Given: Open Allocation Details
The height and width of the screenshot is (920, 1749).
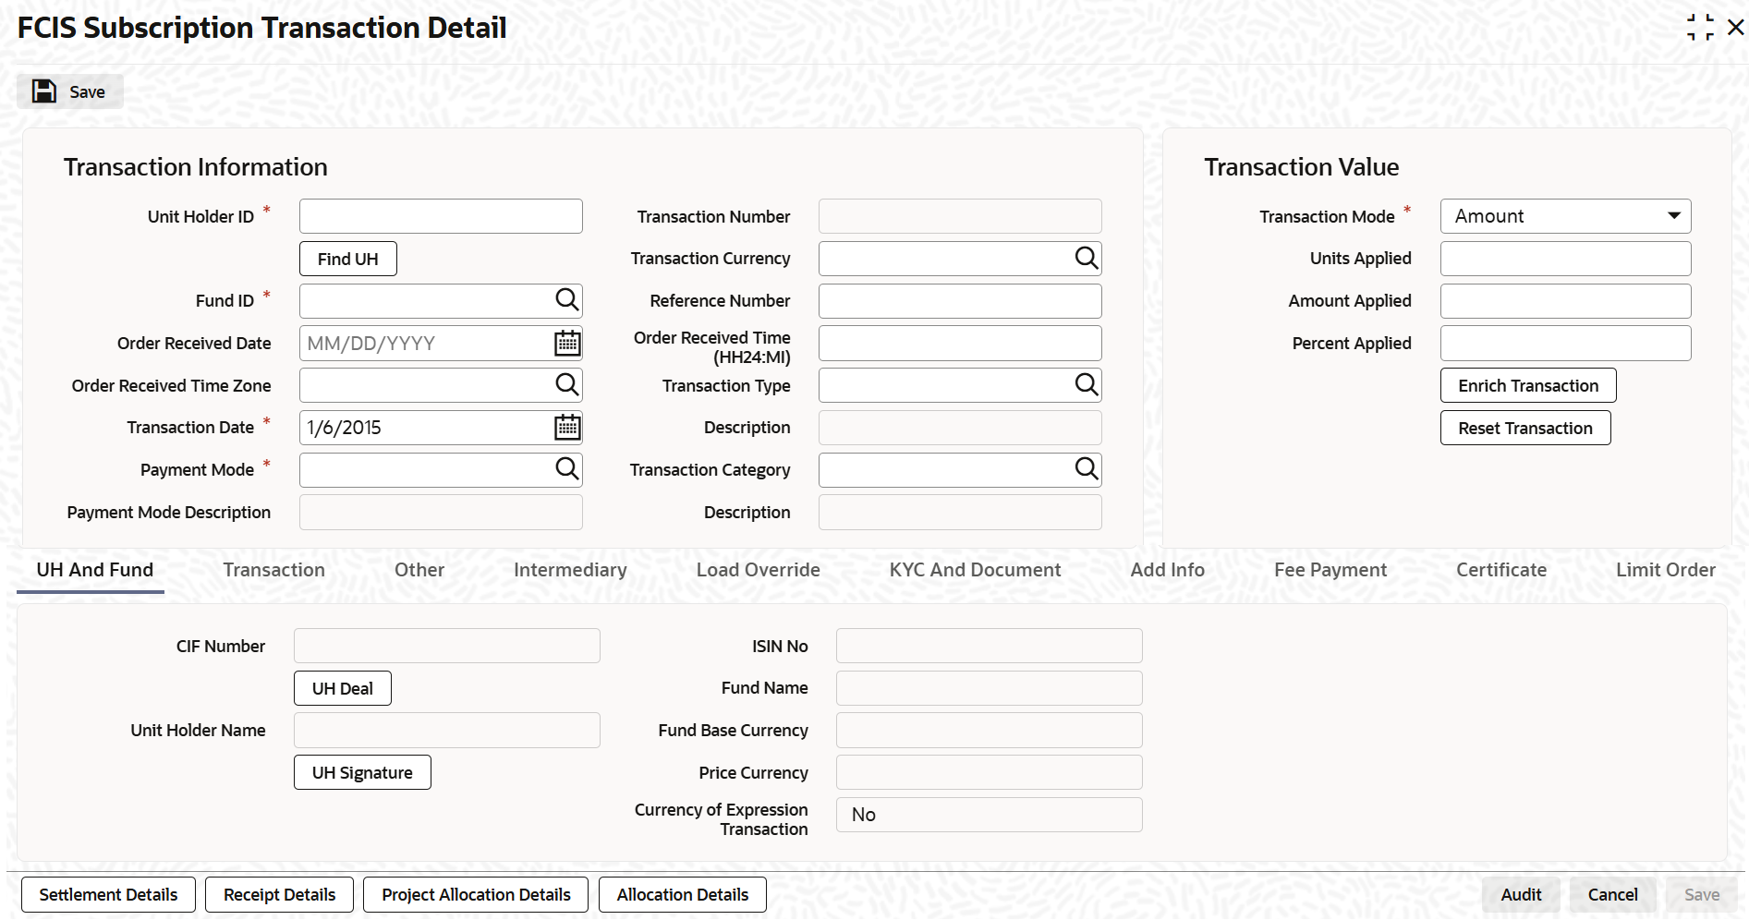Looking at the screenshot, I should (x=683, y=894).
